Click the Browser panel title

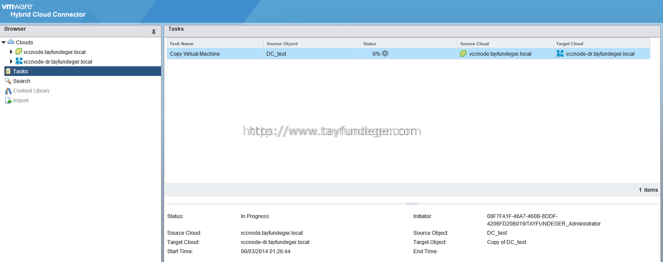[x=15, y=29]
